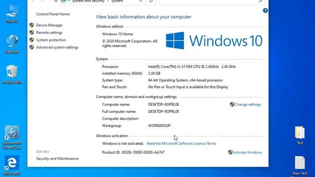Select Apowersoft Screen Capture shortcut icon
Viewport: 315px width, 177px height.
[12, 138]
